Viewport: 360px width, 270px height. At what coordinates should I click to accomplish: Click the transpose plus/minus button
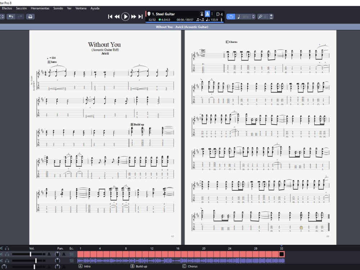click(271, 17)
